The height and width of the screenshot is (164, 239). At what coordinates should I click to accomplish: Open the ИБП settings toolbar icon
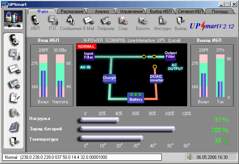pos(36,23)
